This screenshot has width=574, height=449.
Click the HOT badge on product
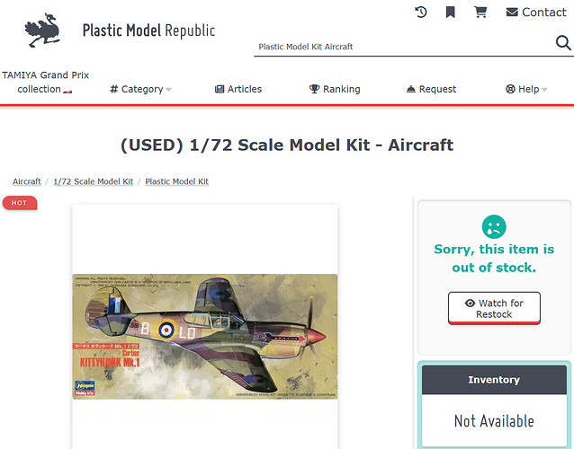(x=19, y=203)
